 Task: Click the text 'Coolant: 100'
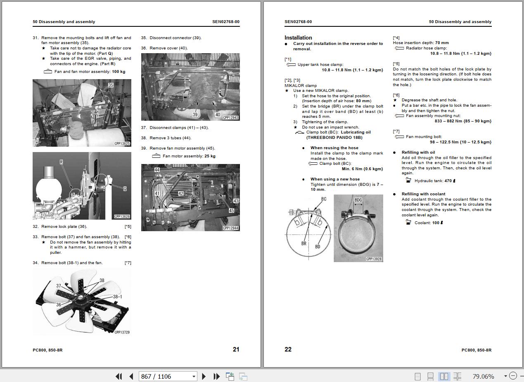coord(429,223)
